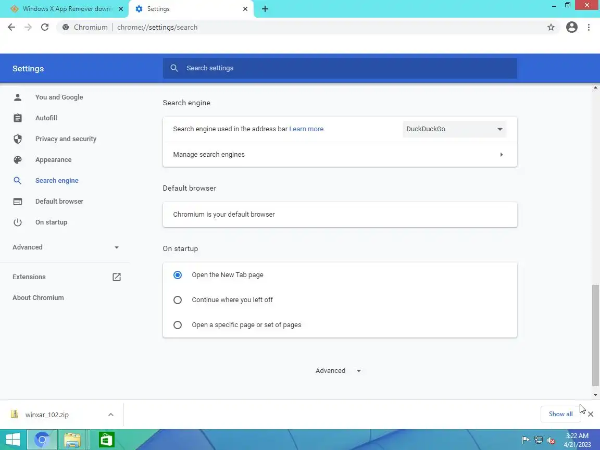Click the clipboard icon beside Autofill

click(x=18, y=118)
